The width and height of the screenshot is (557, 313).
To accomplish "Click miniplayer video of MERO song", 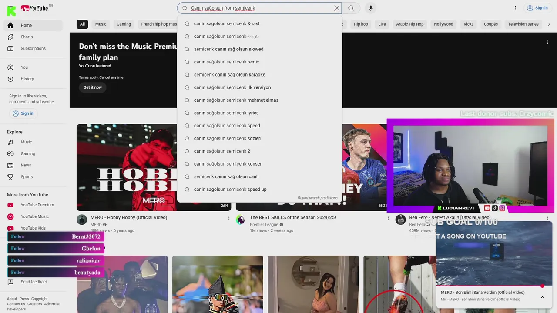I will (x=494, y=254).
